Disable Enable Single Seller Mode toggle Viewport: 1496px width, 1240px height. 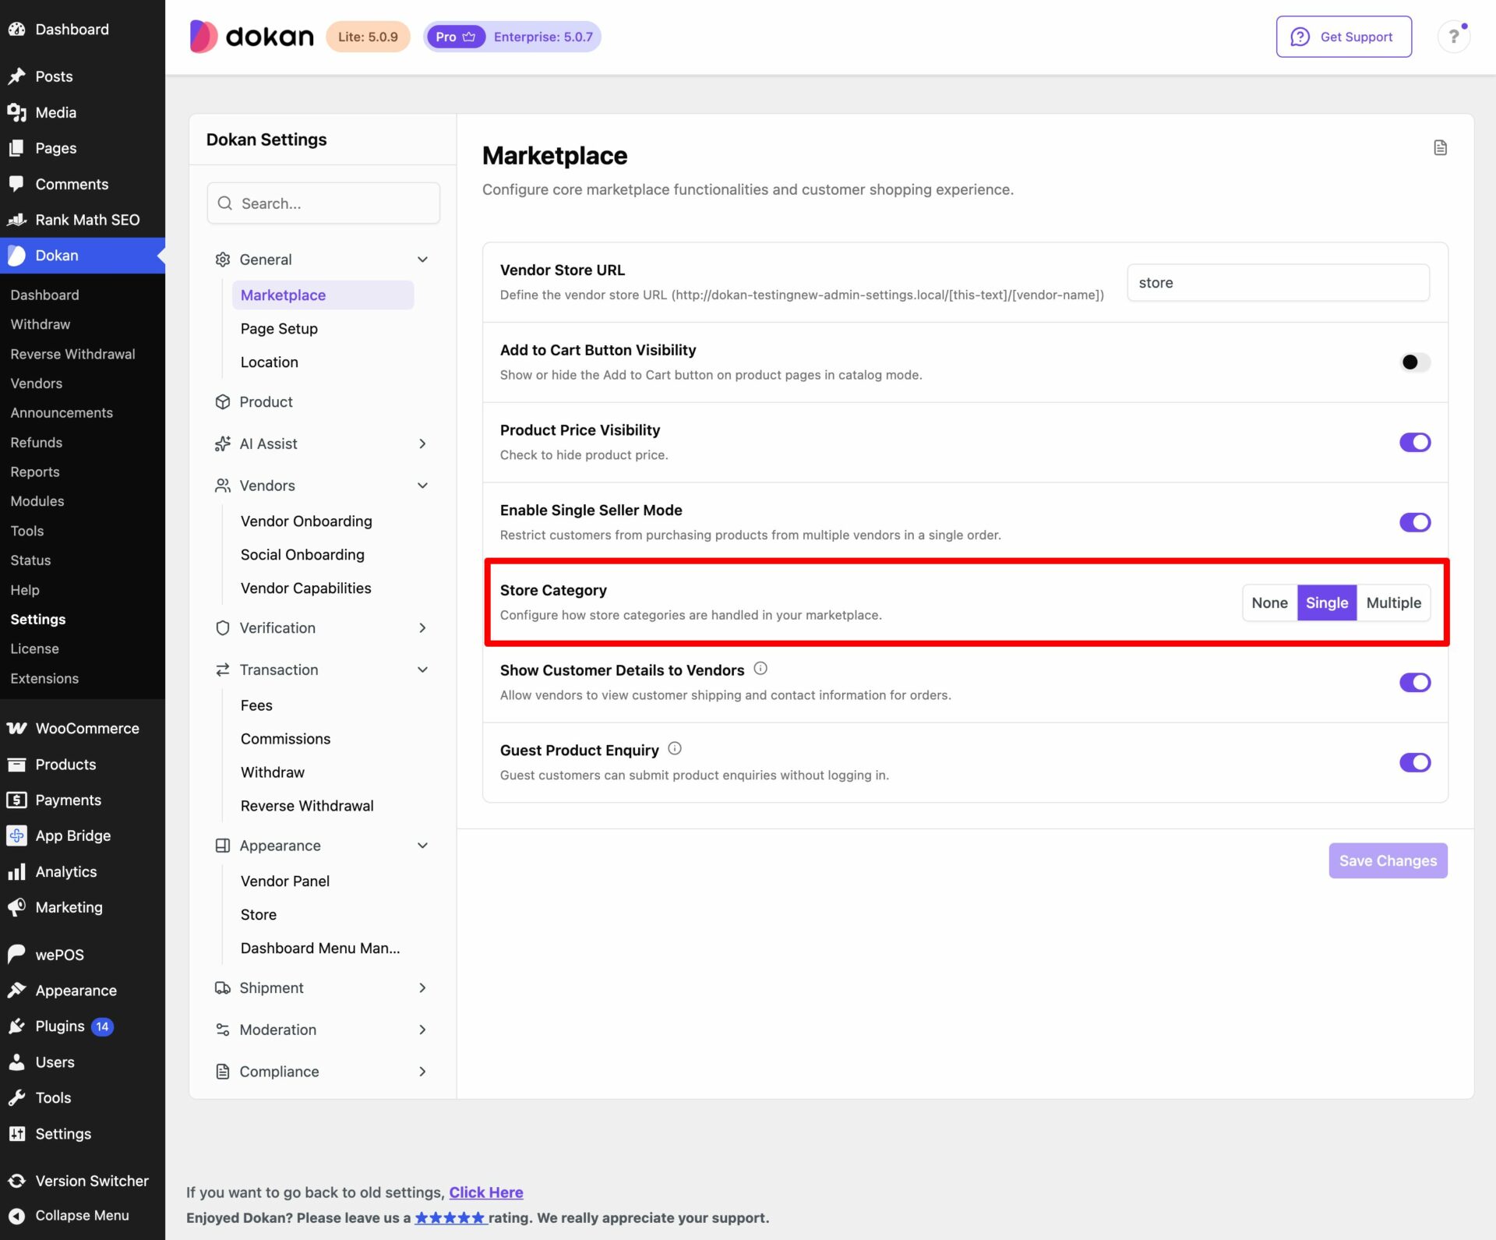pyautogui.click(x=1415, y=522)
